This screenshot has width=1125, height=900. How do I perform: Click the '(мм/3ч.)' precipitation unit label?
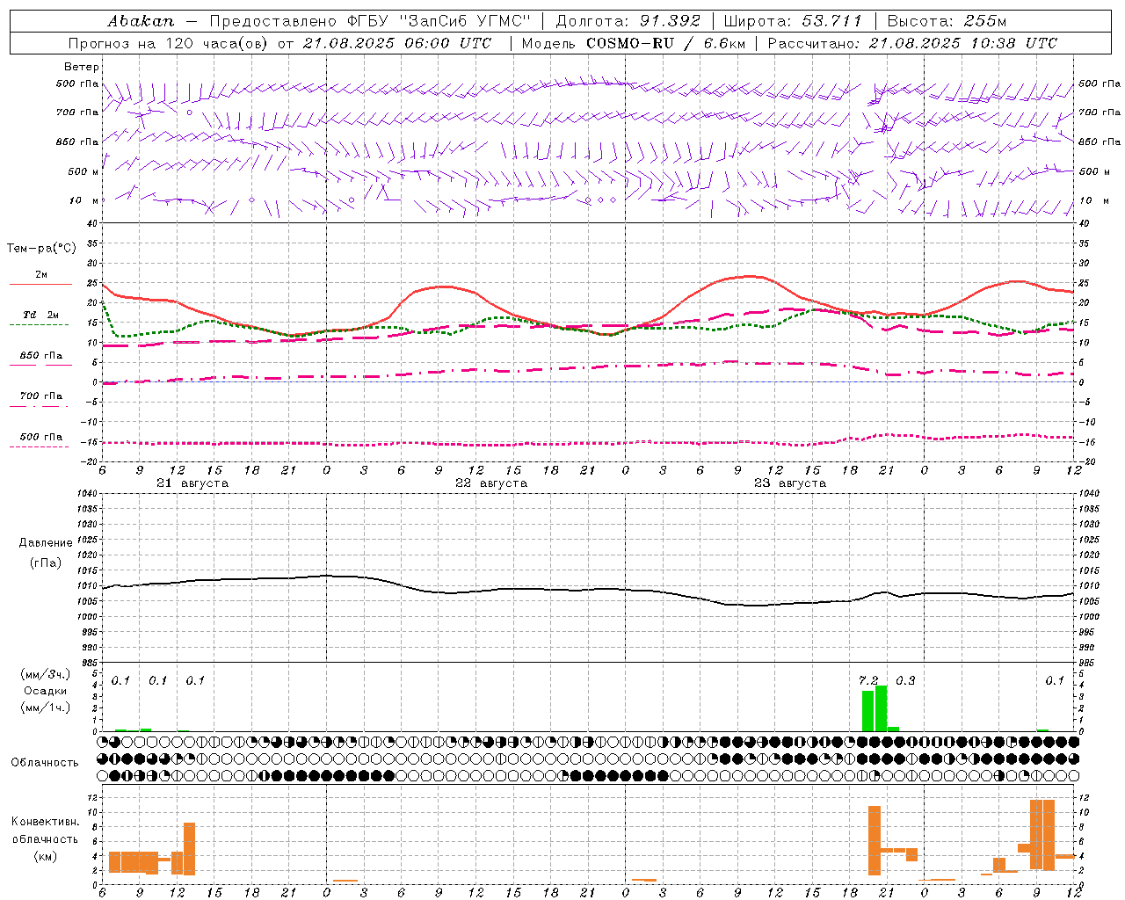tap(46, 674)
